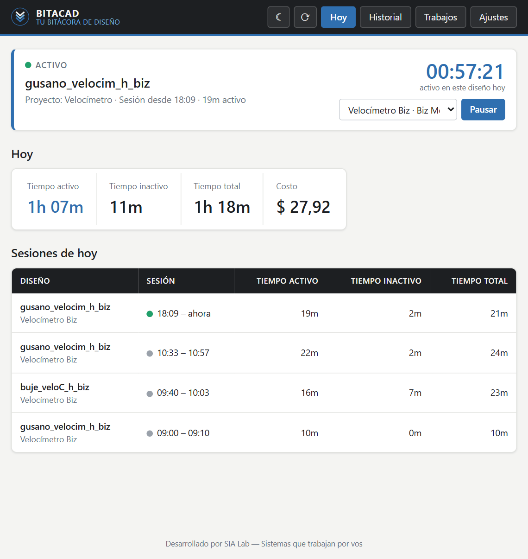Viewport: 528px width, 559px height.
Task: Click the Tiempo total value 1h 18m
Action: (x=222, y=207)
